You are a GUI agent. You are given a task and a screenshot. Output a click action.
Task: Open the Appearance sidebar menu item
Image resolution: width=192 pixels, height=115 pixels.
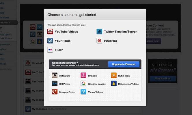5,44
